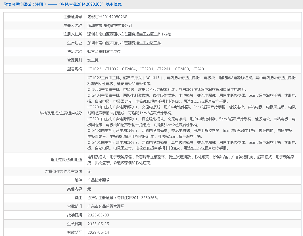The height and width of the screenshot is (236, 303).
Task: Click the 其他内容 row label
Action: (x=74, y=189)
